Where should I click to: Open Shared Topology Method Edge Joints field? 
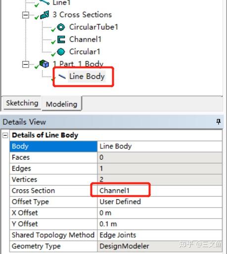tap(160, 235)
